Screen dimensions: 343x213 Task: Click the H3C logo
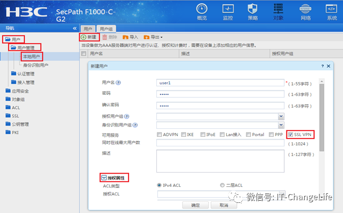coord(27,12)
